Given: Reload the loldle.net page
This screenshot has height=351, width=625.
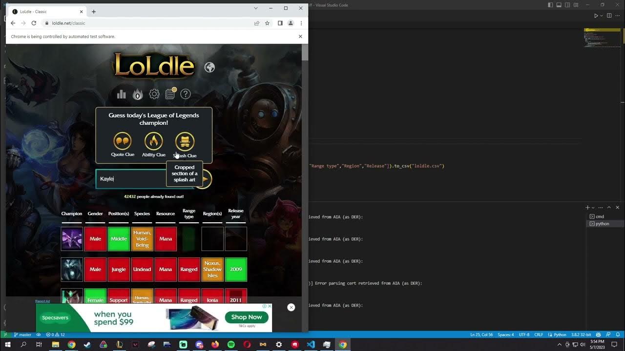Looking at the screenshot, I should click(x=34, y=23).
